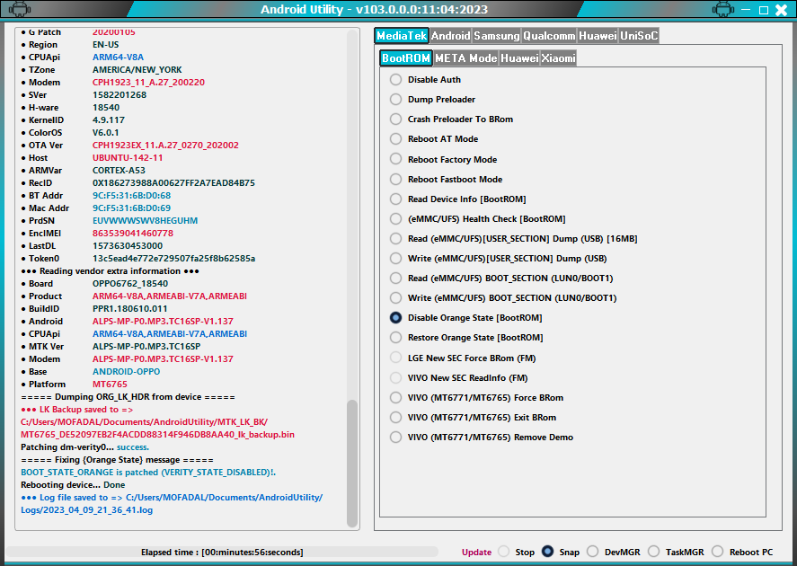797x566 pixels.
Task: Click the Android robot icon beside minimize button
Action: [x=722, y=9]
